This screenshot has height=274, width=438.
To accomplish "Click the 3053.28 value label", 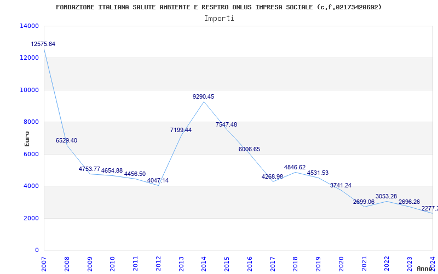I will pyautogui.click(x=386, y=196).
